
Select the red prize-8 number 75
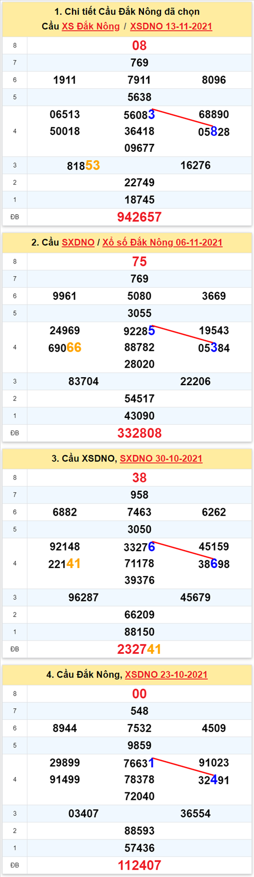(x=139, y=262)
